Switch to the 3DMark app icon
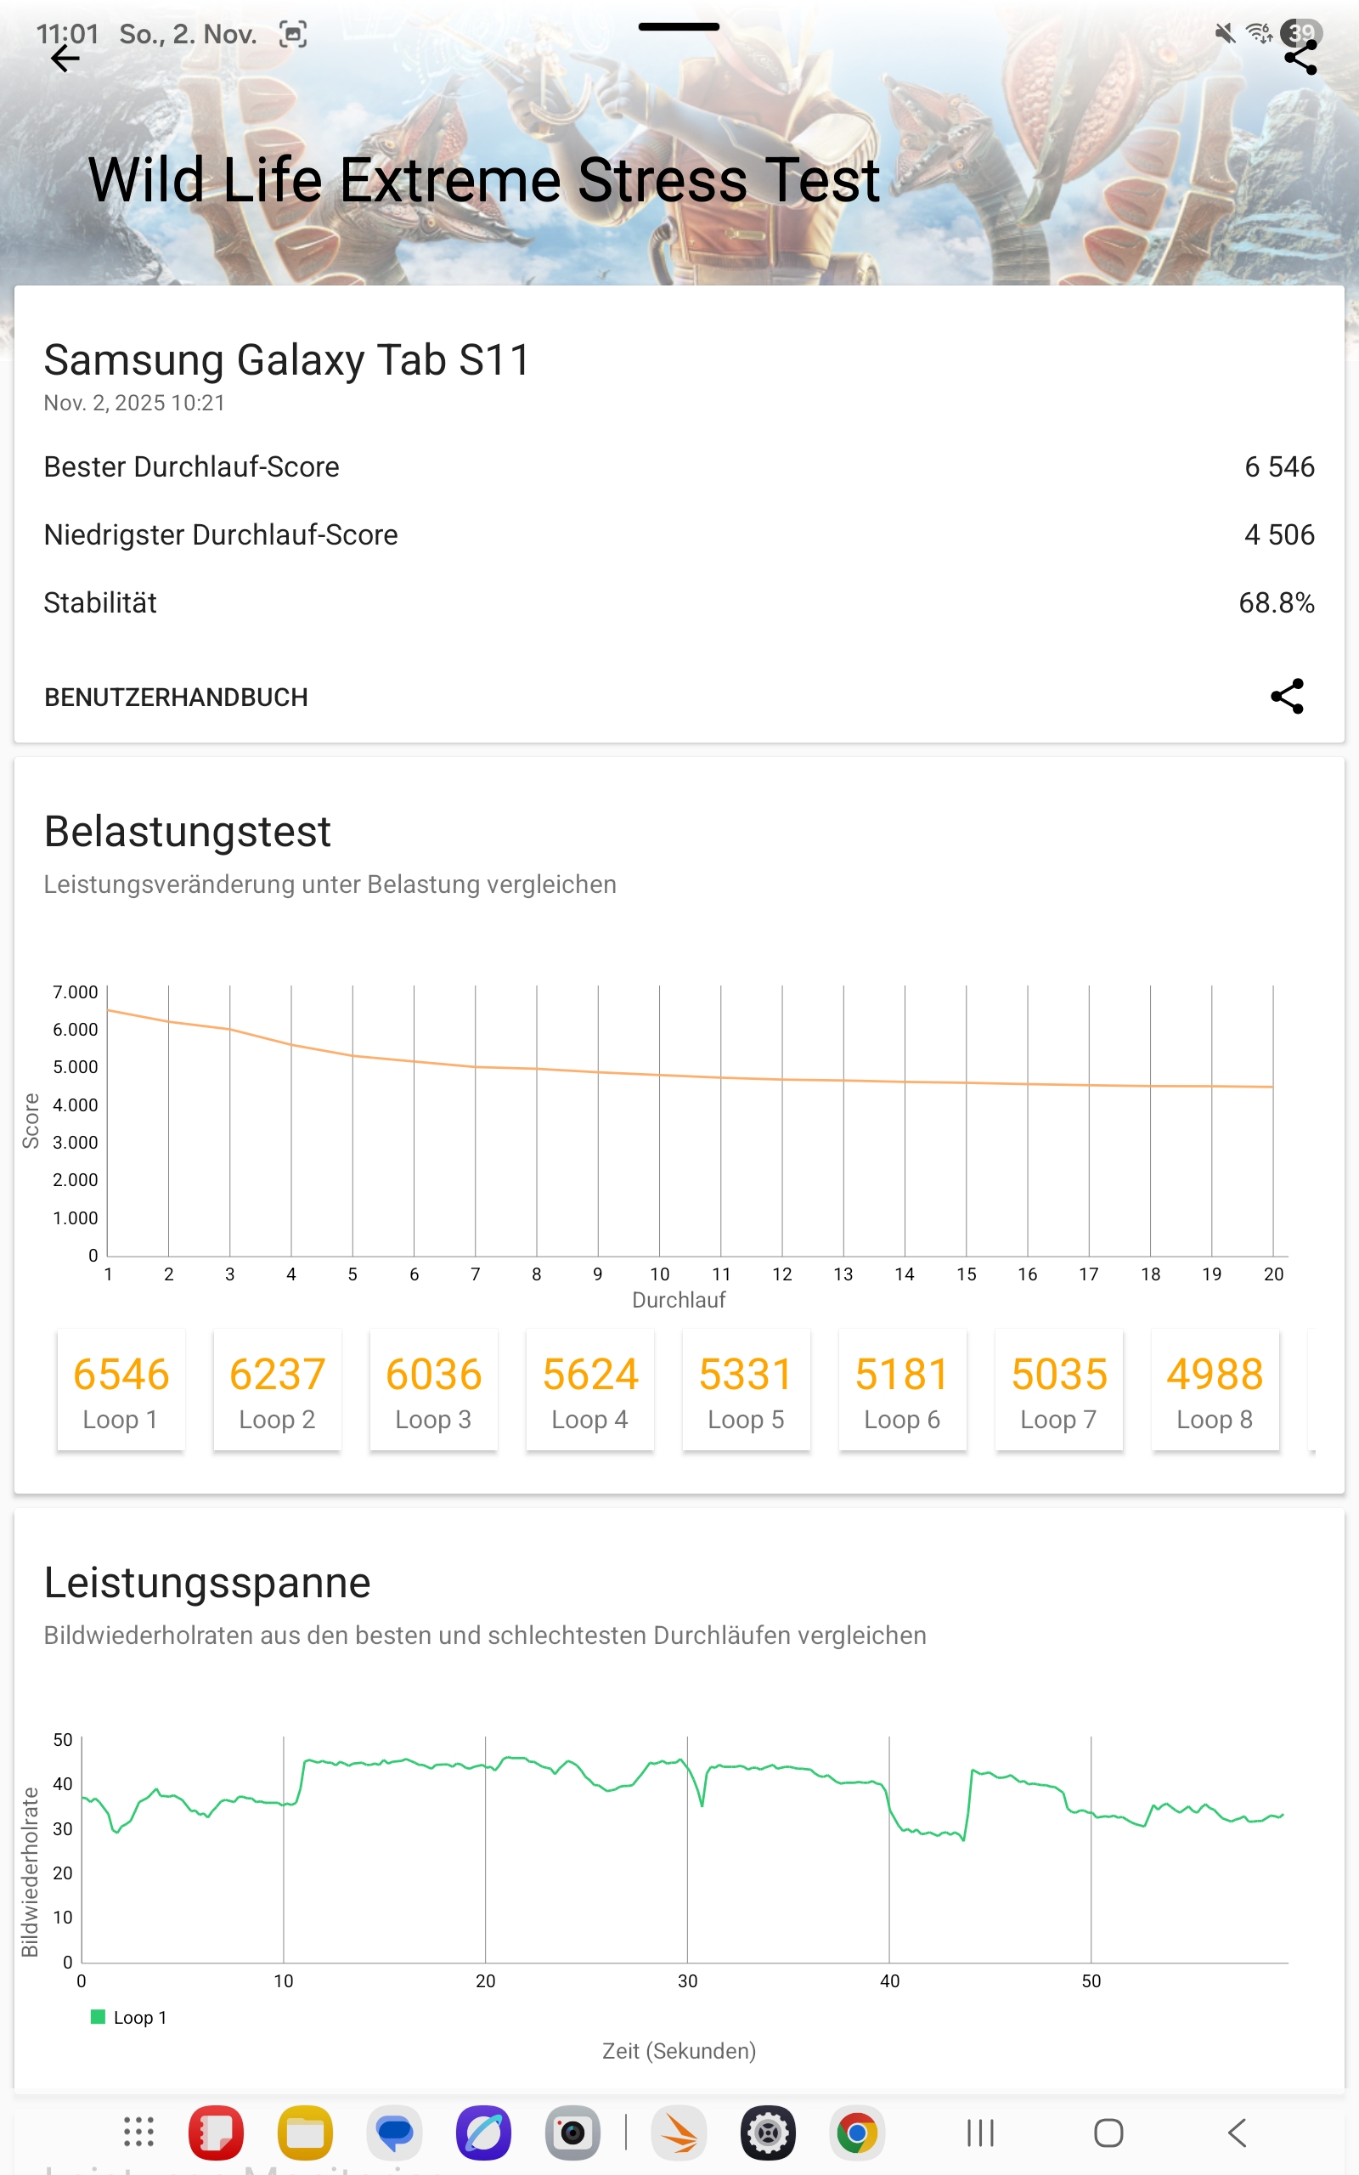The width and height of the screenshot is (1359, 2175). pos(679,2132)
